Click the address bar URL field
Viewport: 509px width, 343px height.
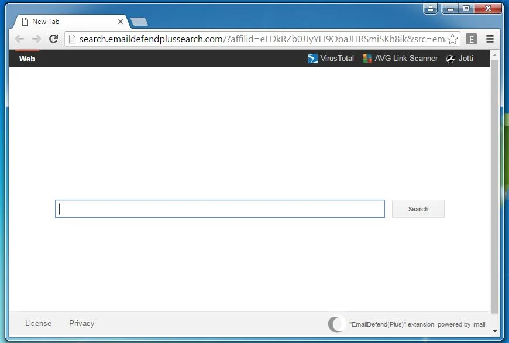262,39
